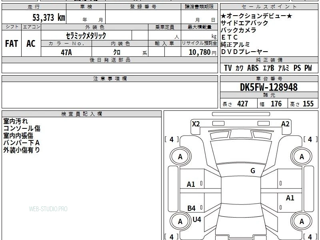Click the 乗車定員 label
The width and height of the screenshot is (320, 240).
coord(164,27)
